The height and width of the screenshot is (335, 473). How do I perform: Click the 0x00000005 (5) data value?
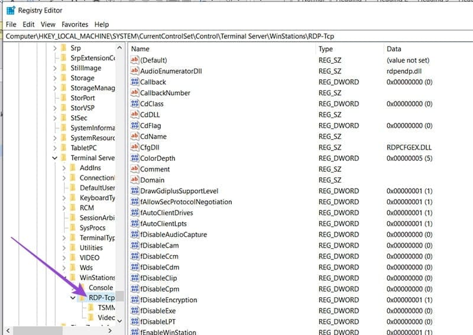[409, 158]
